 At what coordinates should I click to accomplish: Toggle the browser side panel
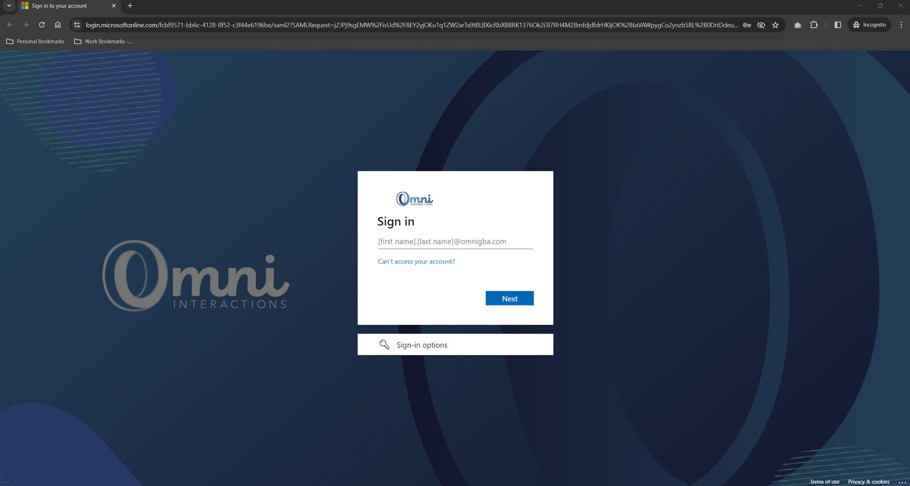(x=837, y=25)
